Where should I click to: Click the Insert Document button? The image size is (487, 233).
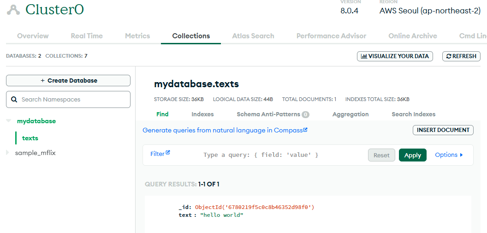coord(443,130)
